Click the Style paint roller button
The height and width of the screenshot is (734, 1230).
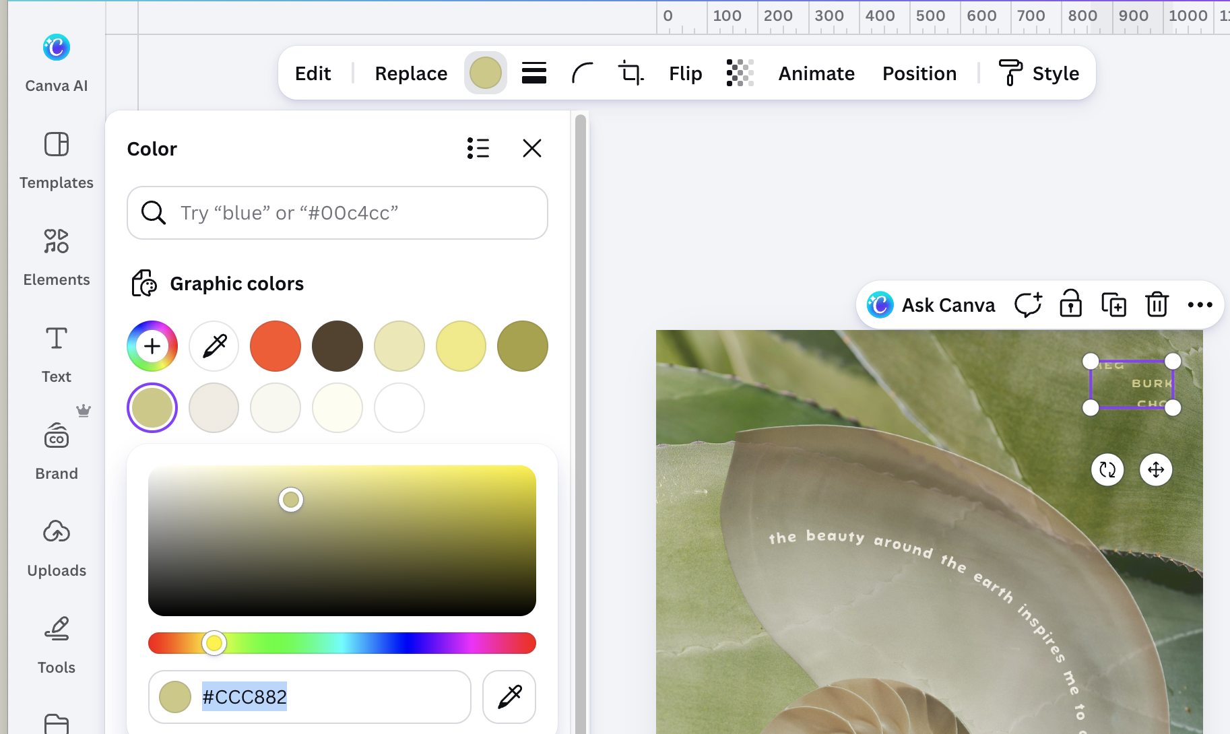pos(1039,73)
